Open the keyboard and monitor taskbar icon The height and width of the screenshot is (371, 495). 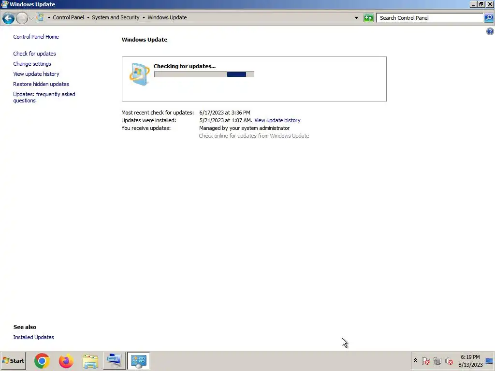[114, 360]
